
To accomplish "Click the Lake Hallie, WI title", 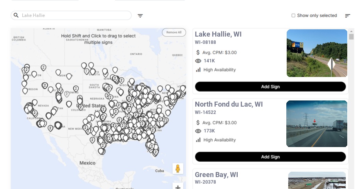I will click(218, 34).
